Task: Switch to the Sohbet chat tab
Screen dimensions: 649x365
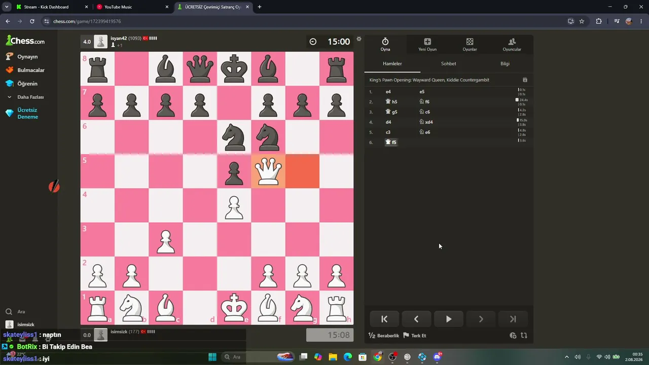Action: pos(449,64)
